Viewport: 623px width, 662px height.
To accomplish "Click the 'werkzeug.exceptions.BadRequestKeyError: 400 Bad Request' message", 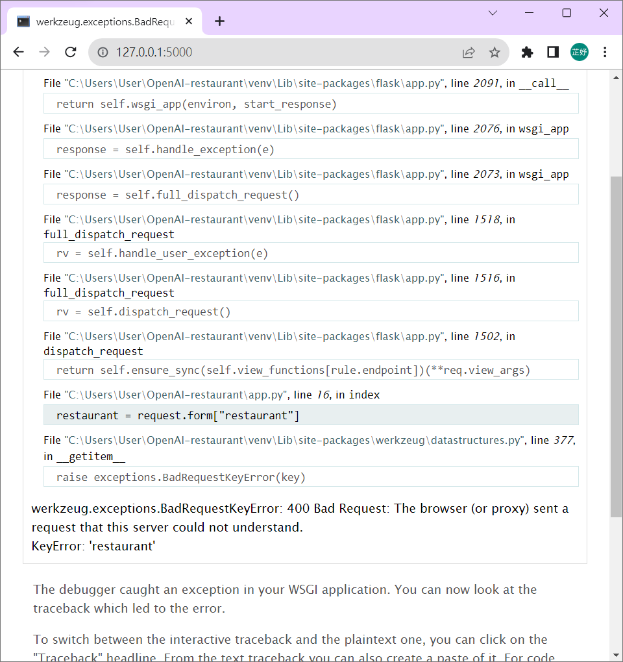I will click(x=300, y=518).
